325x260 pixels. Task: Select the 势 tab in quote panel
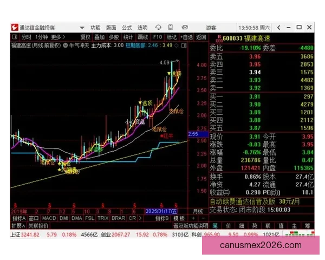[x=255, y=225]
